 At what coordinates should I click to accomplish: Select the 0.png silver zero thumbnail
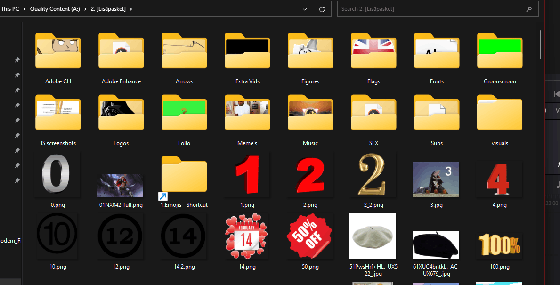[x=56, y=174]
